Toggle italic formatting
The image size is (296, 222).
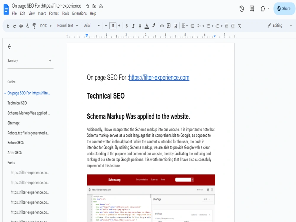[133, 26]
